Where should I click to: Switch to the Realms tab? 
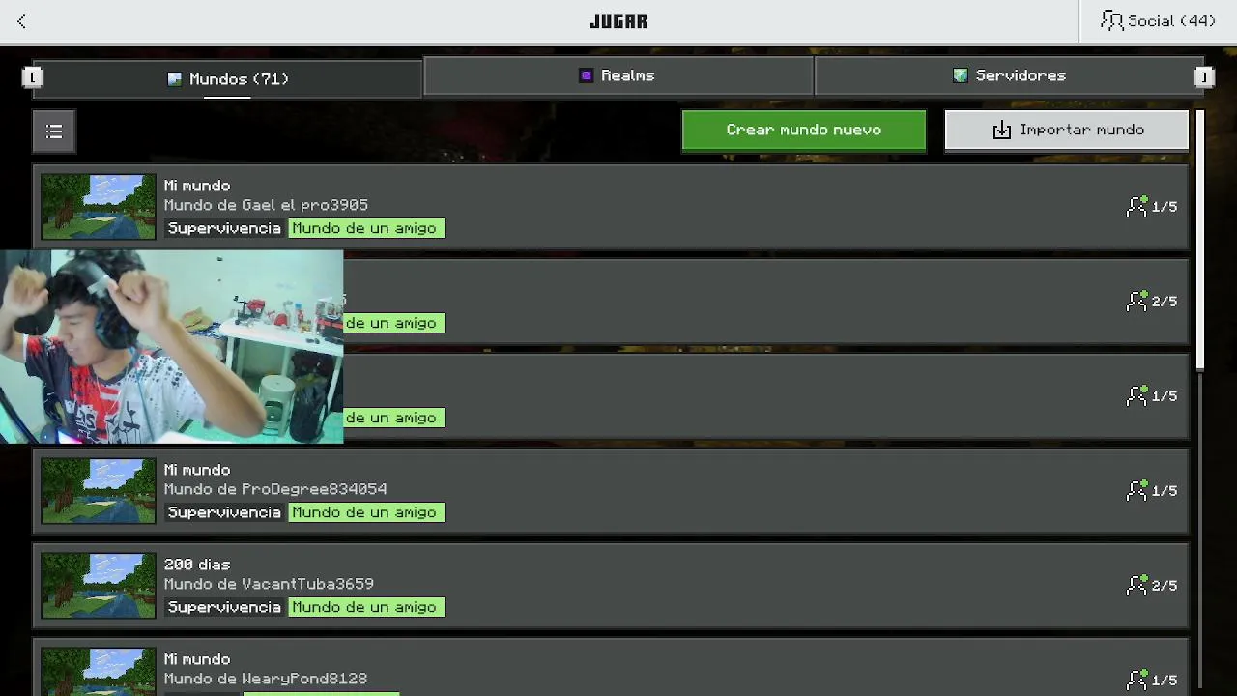tap(618, 75)
